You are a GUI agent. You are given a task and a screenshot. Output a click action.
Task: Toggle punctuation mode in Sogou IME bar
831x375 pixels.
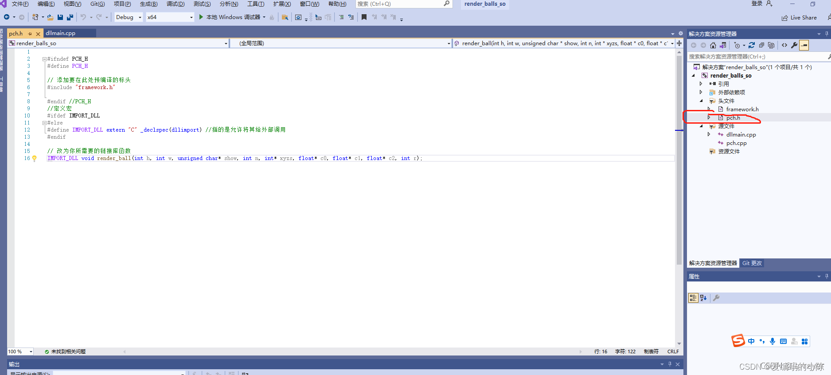(762, 341)
